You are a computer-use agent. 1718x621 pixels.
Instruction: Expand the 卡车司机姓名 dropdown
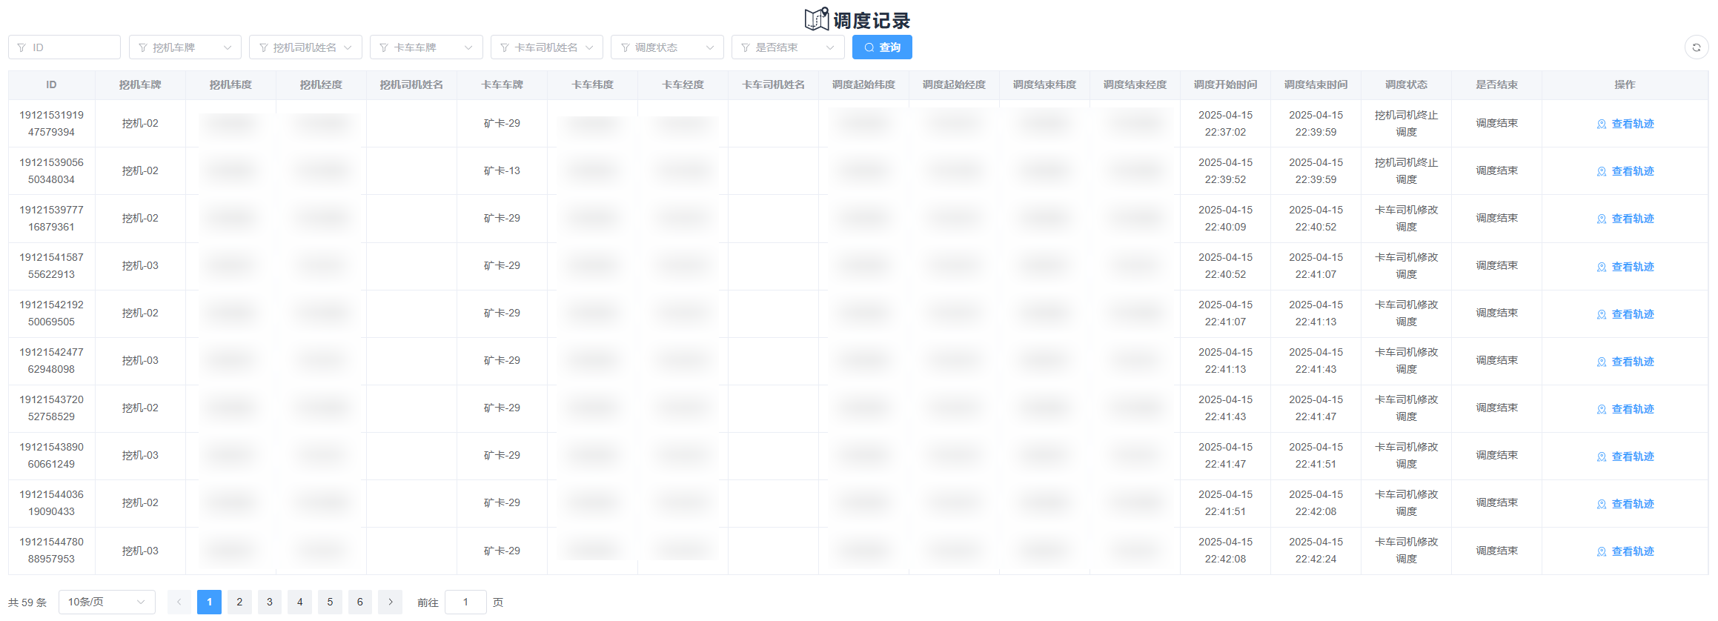(546, 47)
